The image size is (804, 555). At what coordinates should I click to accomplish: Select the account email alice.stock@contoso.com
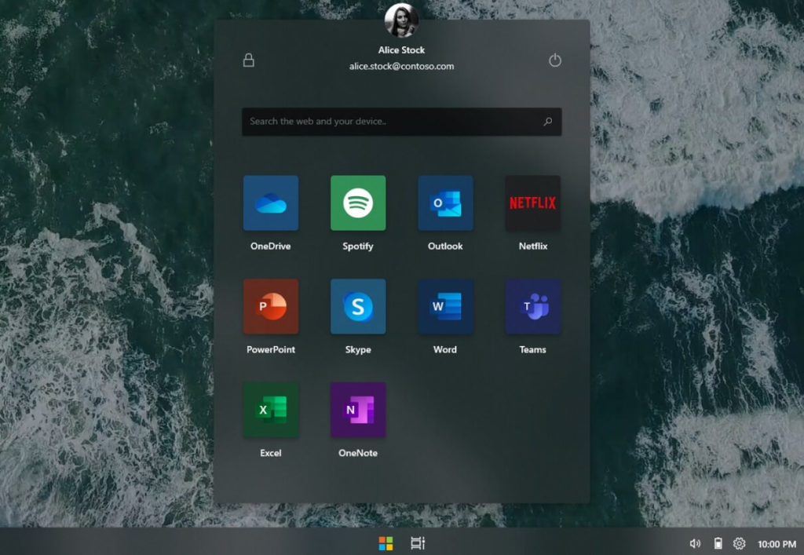tap(401, 67)
